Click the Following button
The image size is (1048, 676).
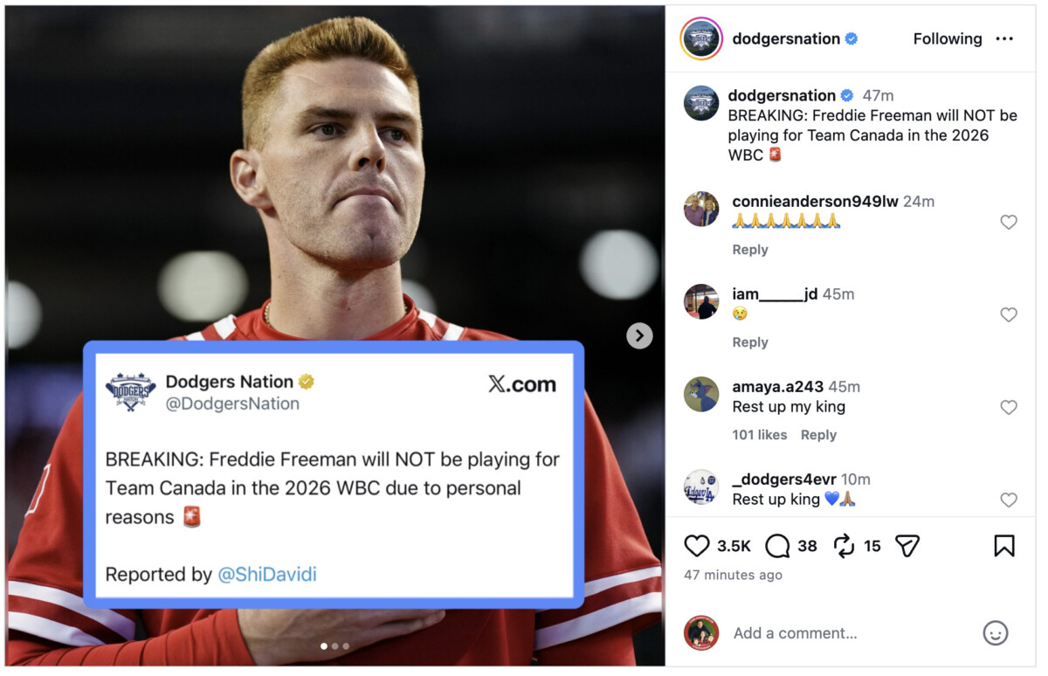(947, 39)
